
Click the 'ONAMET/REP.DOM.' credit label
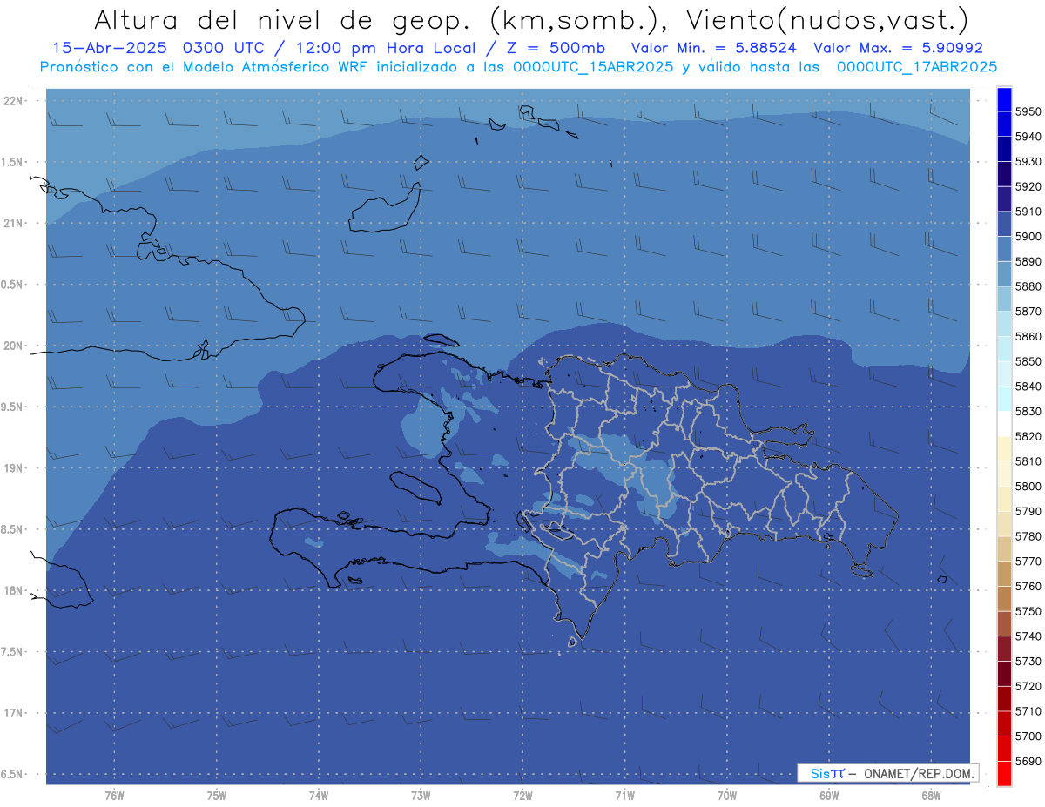coord(918,773)
